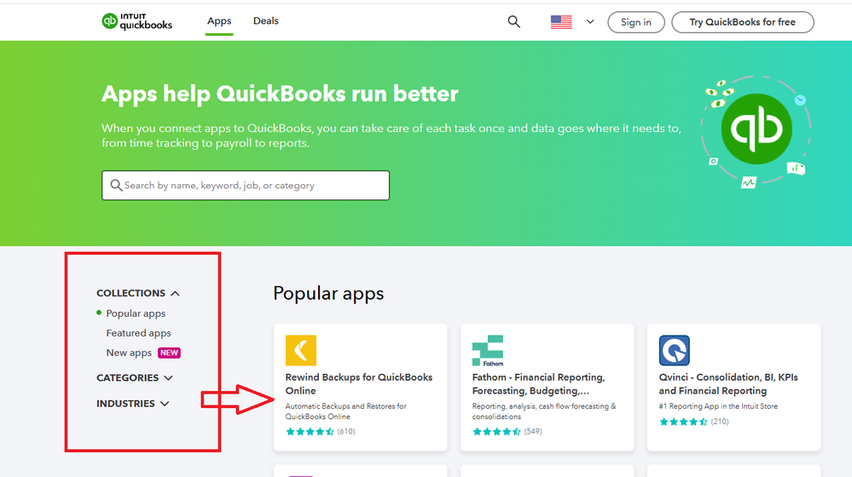Screen dimensions: 852x477
Task: Click the magnifier icon inside the search box
Action: click(x=116, y=185)
